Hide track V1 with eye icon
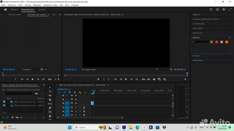This screenshot has height=131, width=234. click(x=76, y=103)
